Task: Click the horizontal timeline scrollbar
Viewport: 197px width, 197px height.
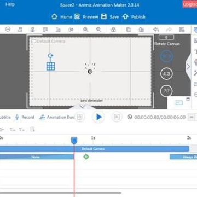Action: point(61,193)
